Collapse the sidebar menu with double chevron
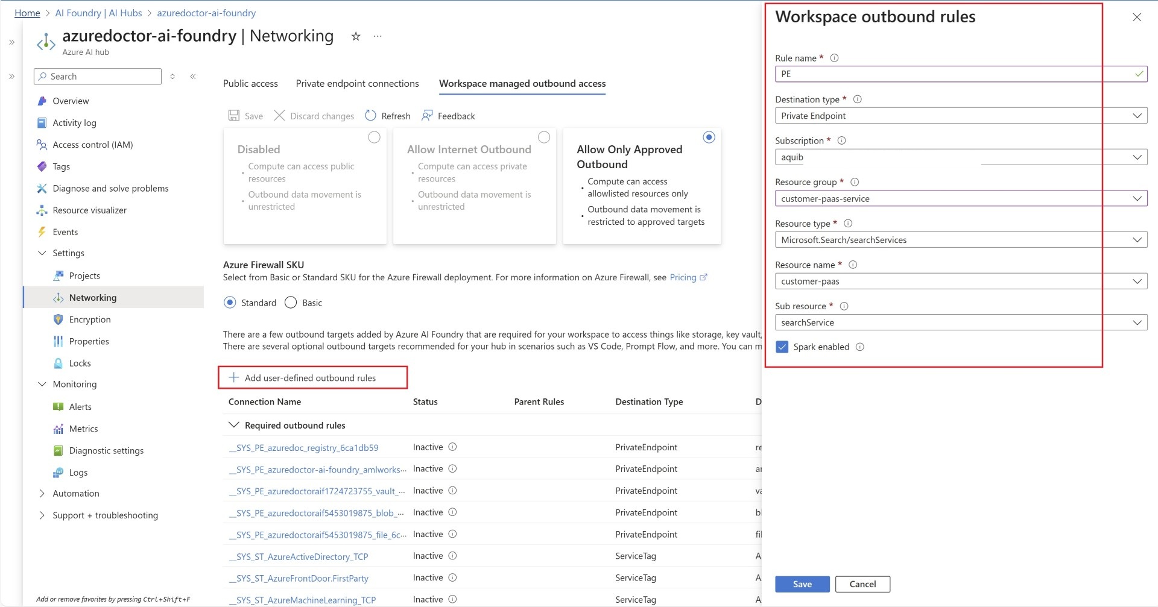This screenshot has width=1158, height=607. [x=193, y=77]
